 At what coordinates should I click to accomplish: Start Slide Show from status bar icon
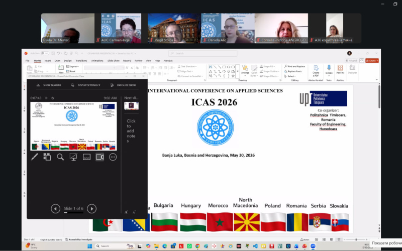coord(339,240)
